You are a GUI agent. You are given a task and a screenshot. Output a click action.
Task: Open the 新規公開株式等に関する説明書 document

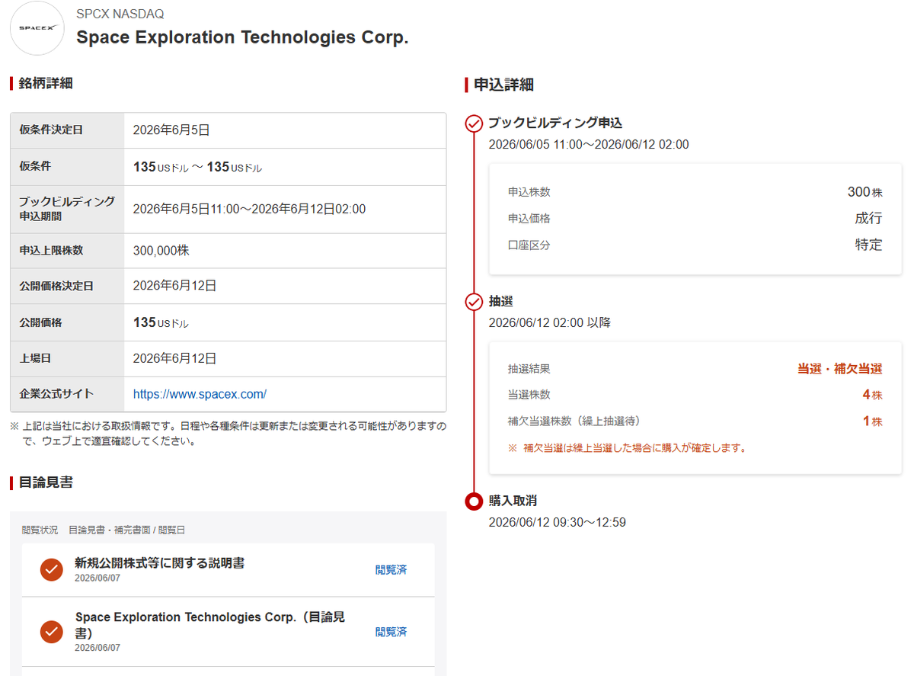[x=159, y=563]
